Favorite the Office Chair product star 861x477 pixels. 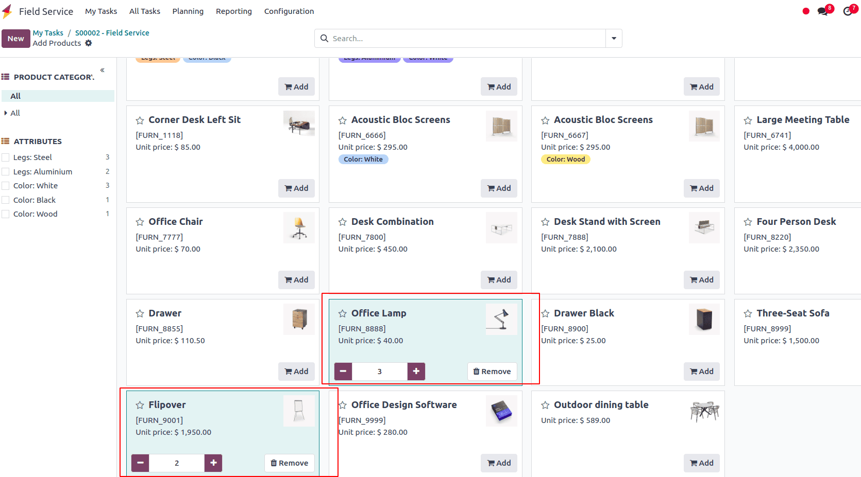(140, 222)
